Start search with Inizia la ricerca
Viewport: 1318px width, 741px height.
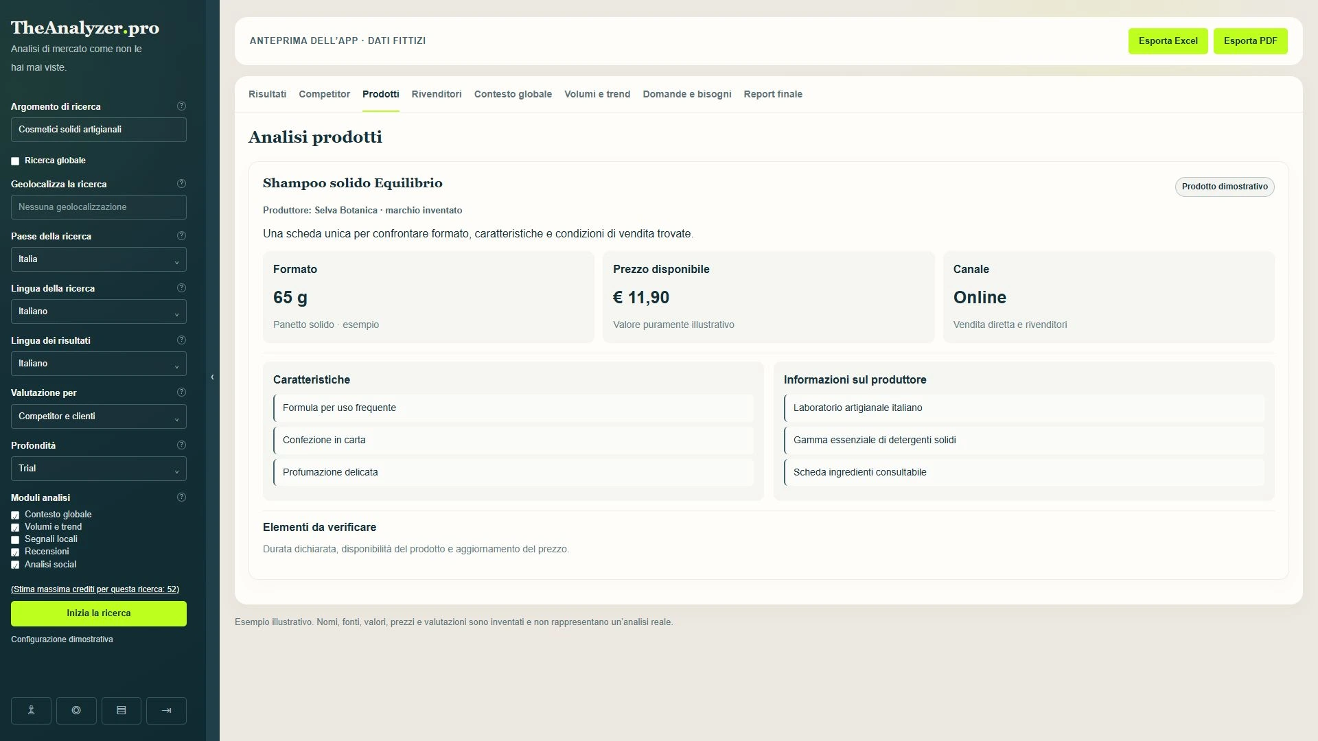coord(99,613)
